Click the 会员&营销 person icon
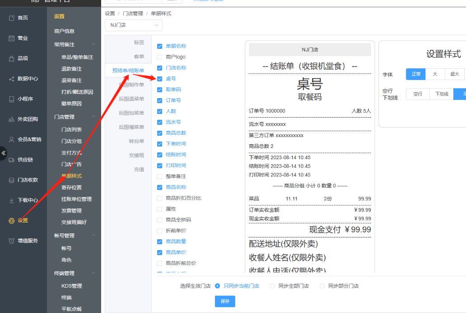 coord(12,139)
